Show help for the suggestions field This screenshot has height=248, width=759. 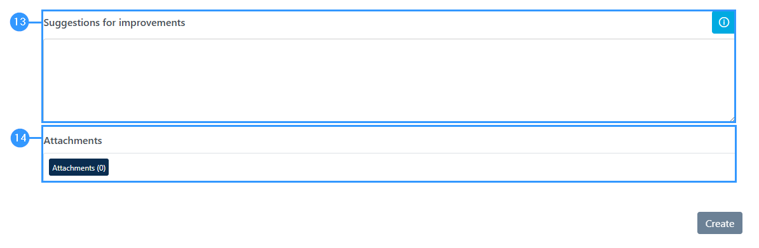point(723,23)
